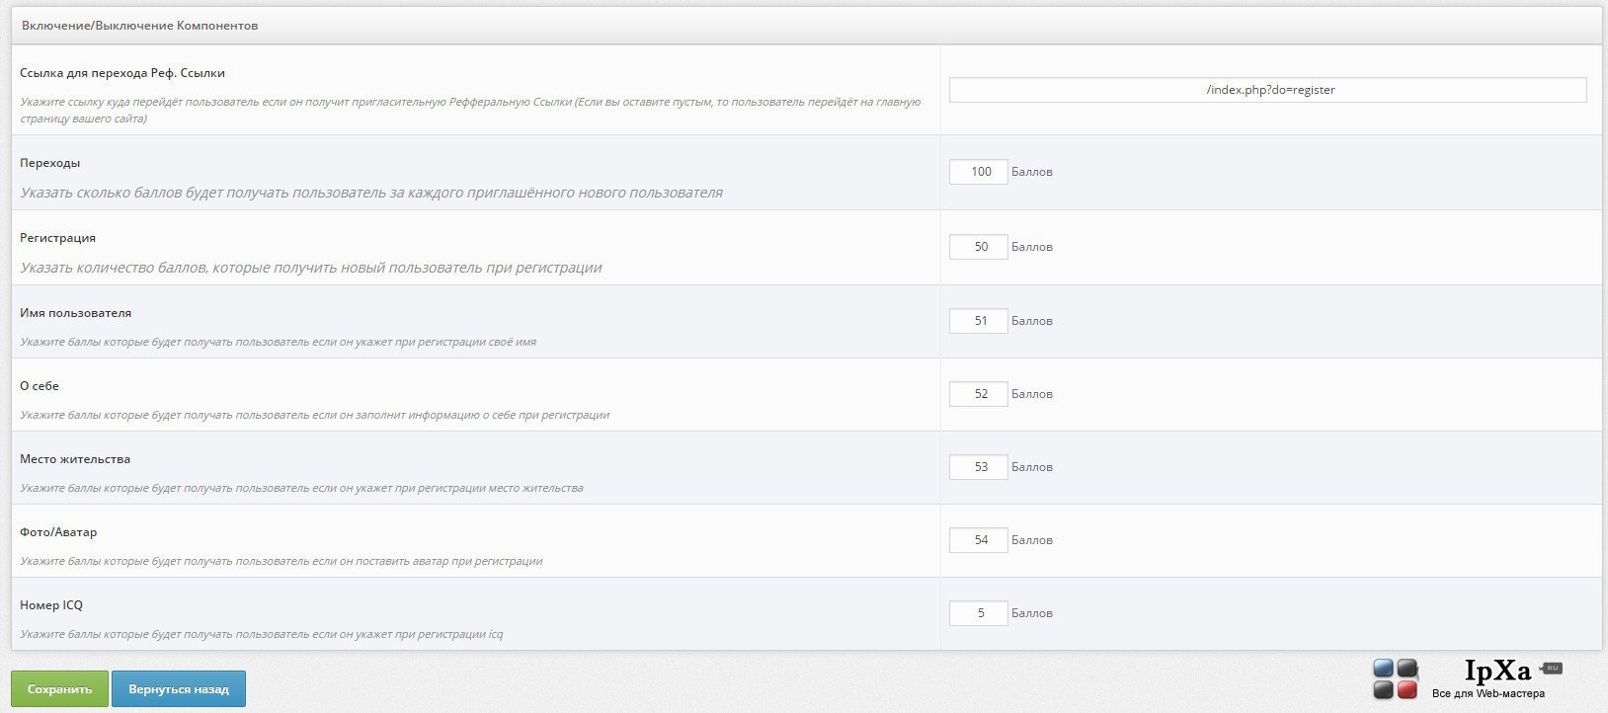
Task: Click the Имя пользователя setting label
Action: [76, 313]
